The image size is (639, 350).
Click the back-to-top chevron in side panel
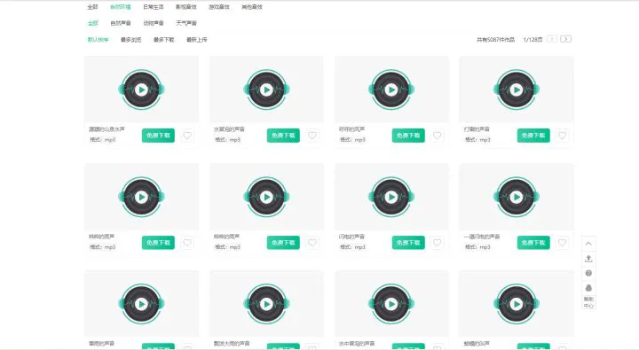pyautogui.click(x=588, y=244)
